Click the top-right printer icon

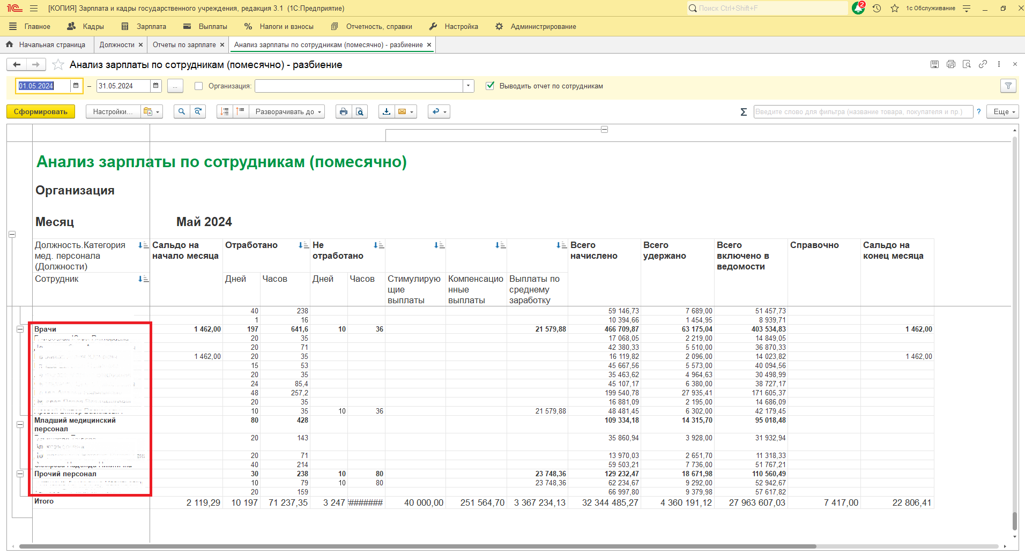[x=950, y=64]
